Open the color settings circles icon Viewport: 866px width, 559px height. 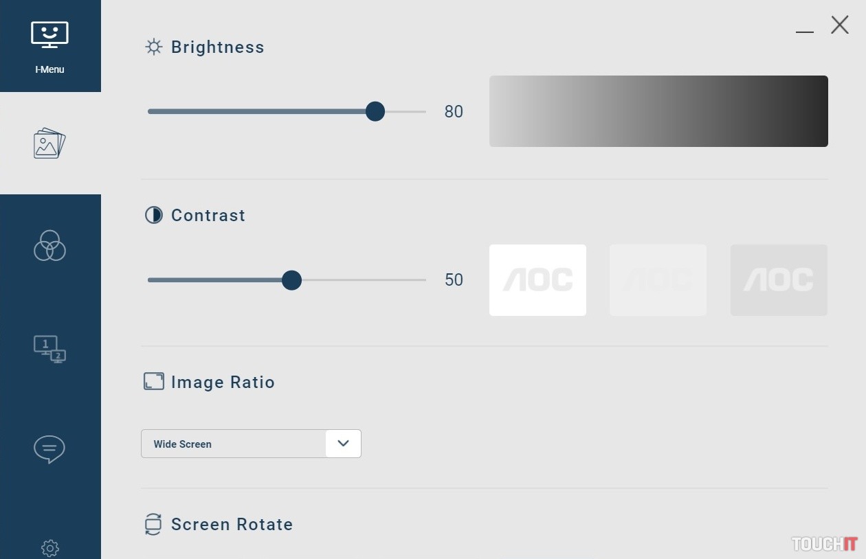tap(49, 246)
